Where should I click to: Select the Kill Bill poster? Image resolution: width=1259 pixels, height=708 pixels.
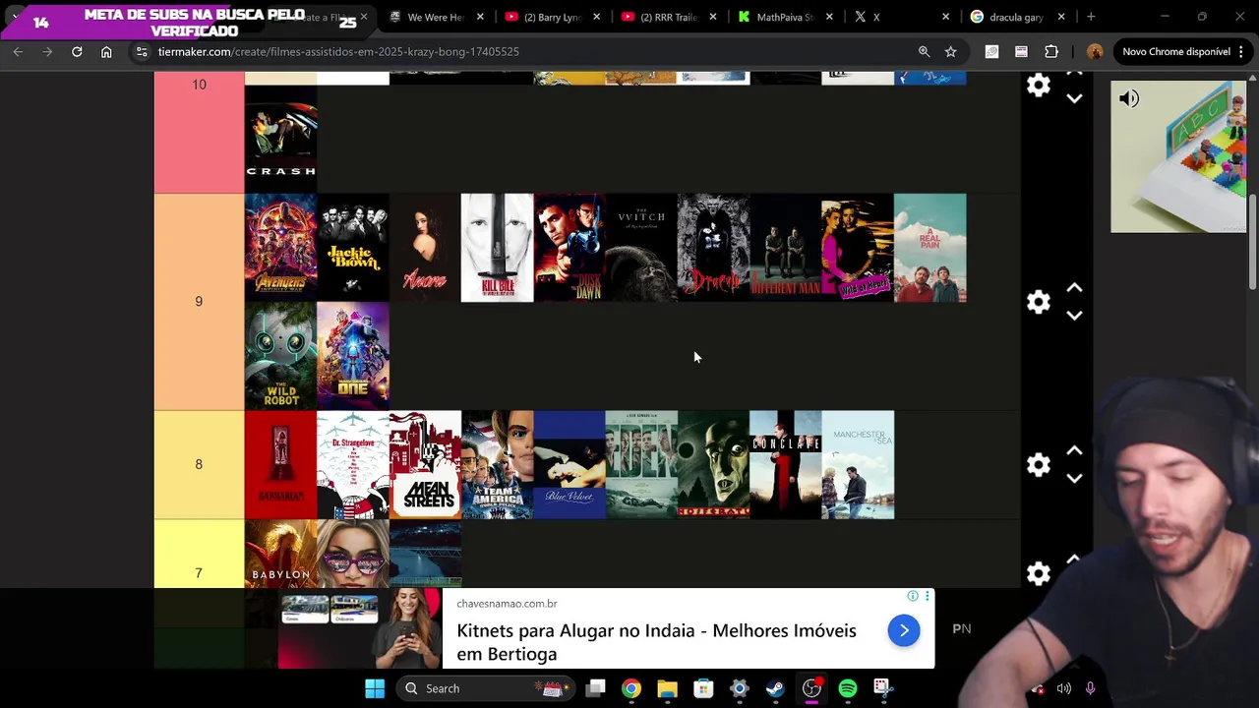(x=498, y=248)
